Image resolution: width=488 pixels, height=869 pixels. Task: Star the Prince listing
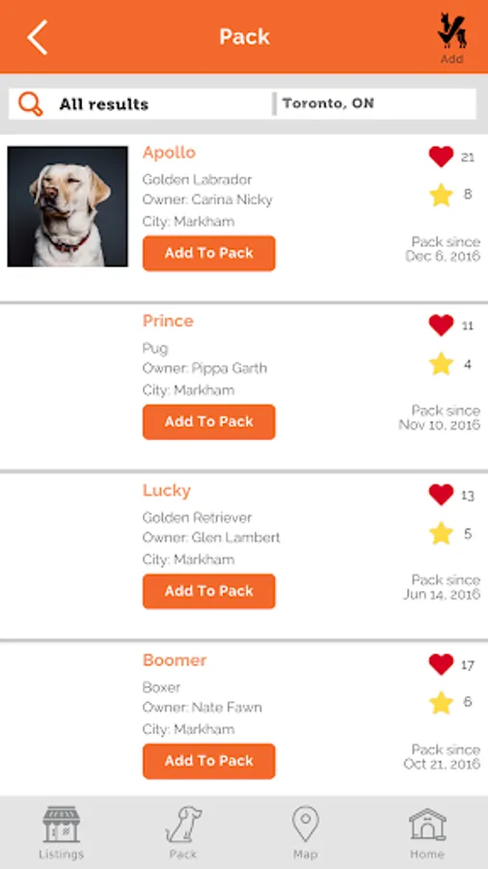pos(441,364)
